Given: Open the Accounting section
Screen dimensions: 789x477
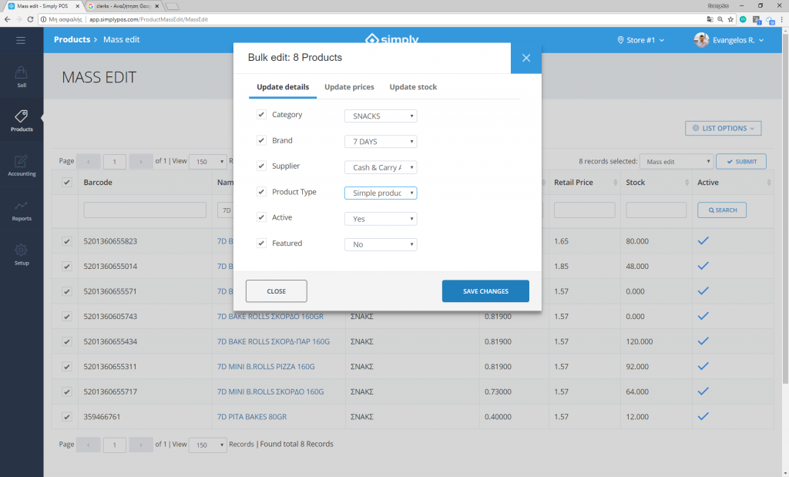Looking at the screenshot, I should (x=21, y=166).
